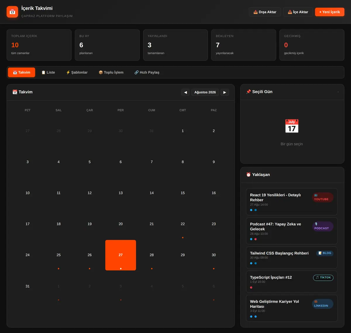Go to the next month arrow

(x=225, y=92)
